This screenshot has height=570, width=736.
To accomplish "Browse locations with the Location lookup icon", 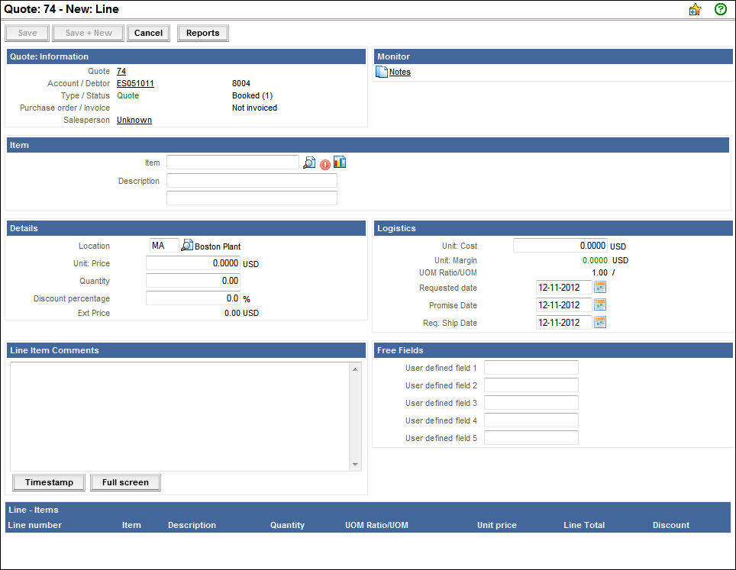I will (x=187, y=246).
